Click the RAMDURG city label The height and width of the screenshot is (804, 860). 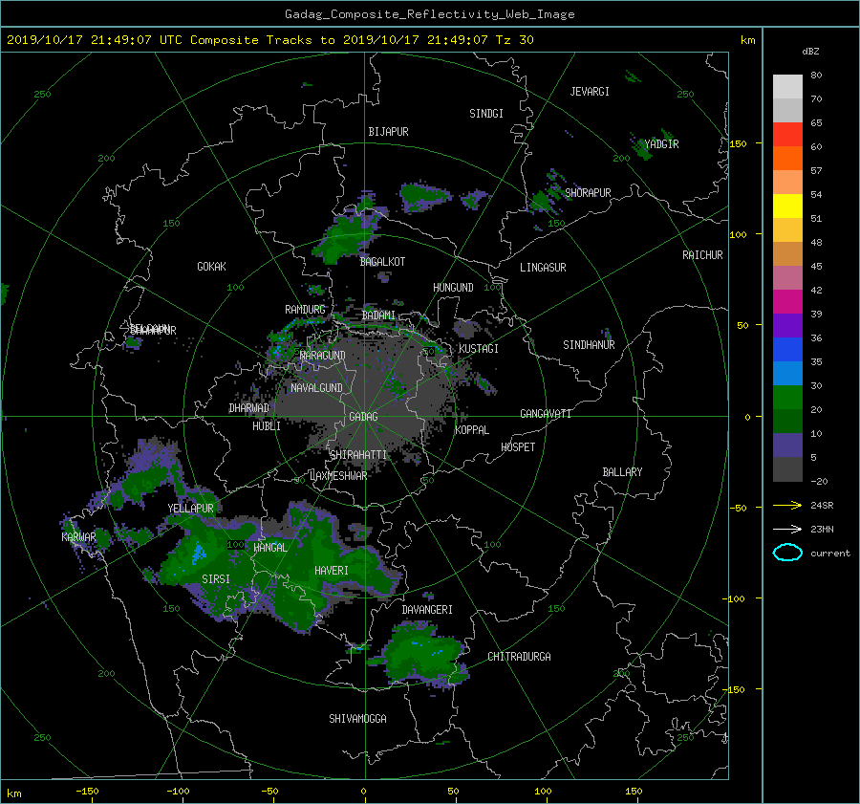pyautogui.click(x=305, y=310)
